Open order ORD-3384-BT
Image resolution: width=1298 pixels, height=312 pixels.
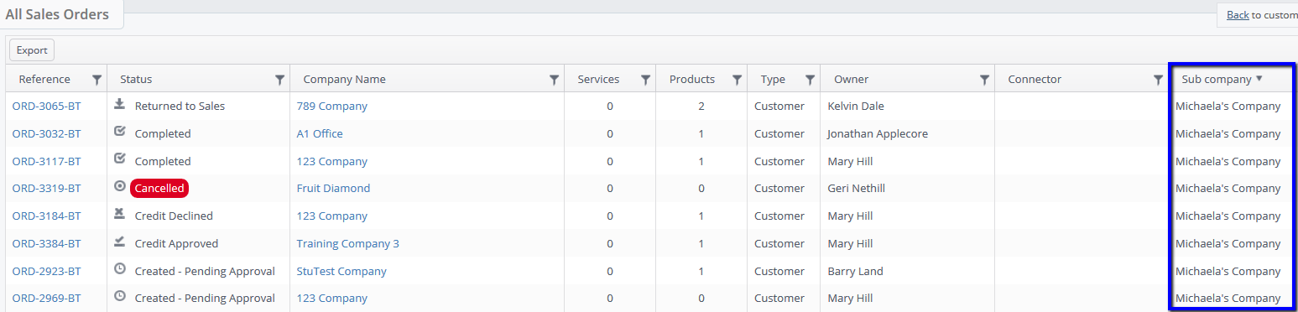47,244
